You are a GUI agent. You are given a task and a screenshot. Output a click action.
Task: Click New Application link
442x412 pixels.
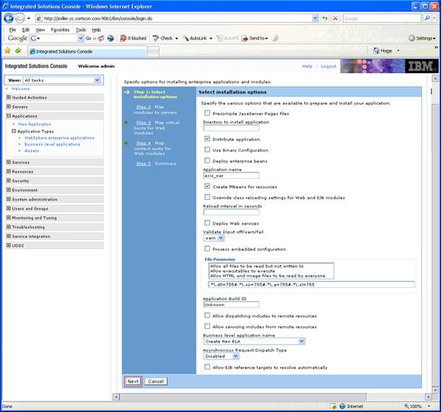point(35,124)
